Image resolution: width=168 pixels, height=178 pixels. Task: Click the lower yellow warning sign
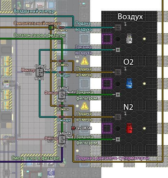pyautogui.click(x=85, y=106)
